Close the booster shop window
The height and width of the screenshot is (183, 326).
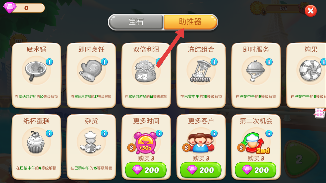(x=311, y=11)
